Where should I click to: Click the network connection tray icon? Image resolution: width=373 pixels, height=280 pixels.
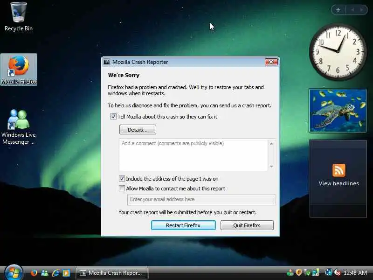pyautogui.click(x=328, y=273)
